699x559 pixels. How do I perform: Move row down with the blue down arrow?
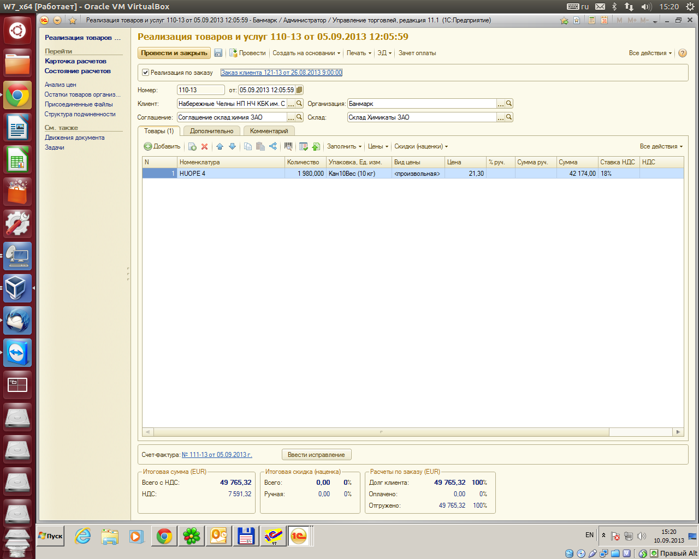coord(233,146)
